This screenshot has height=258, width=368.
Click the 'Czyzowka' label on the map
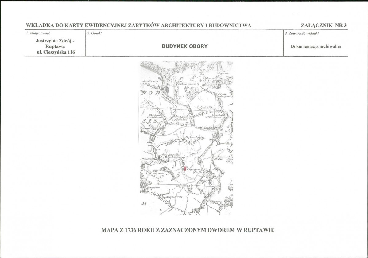[x=183, y=186]
